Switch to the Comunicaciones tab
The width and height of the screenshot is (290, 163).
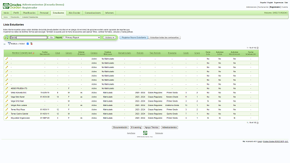pyautogui.click(x=92, y=13)
